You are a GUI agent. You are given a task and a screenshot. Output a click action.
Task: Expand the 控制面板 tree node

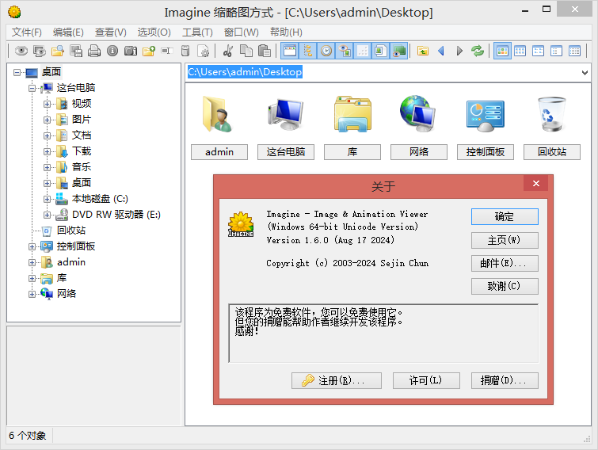(x=32, y=246)
